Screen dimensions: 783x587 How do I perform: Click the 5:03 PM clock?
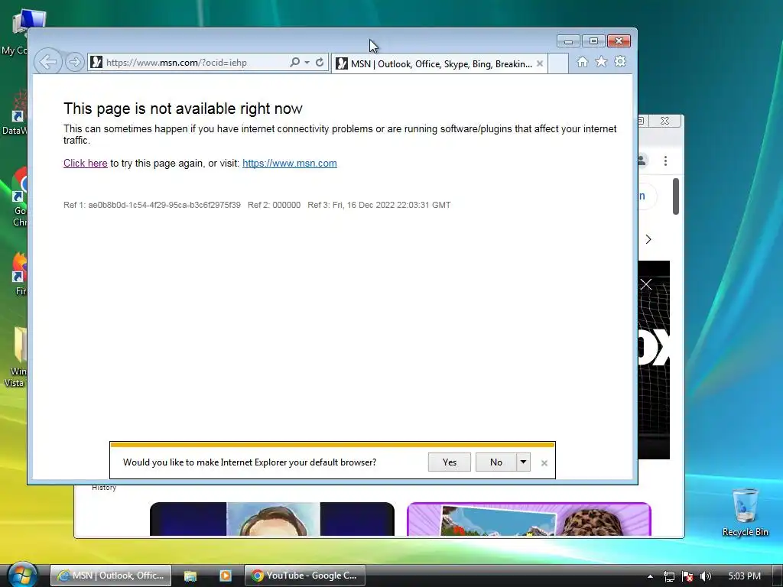point(744,576)
